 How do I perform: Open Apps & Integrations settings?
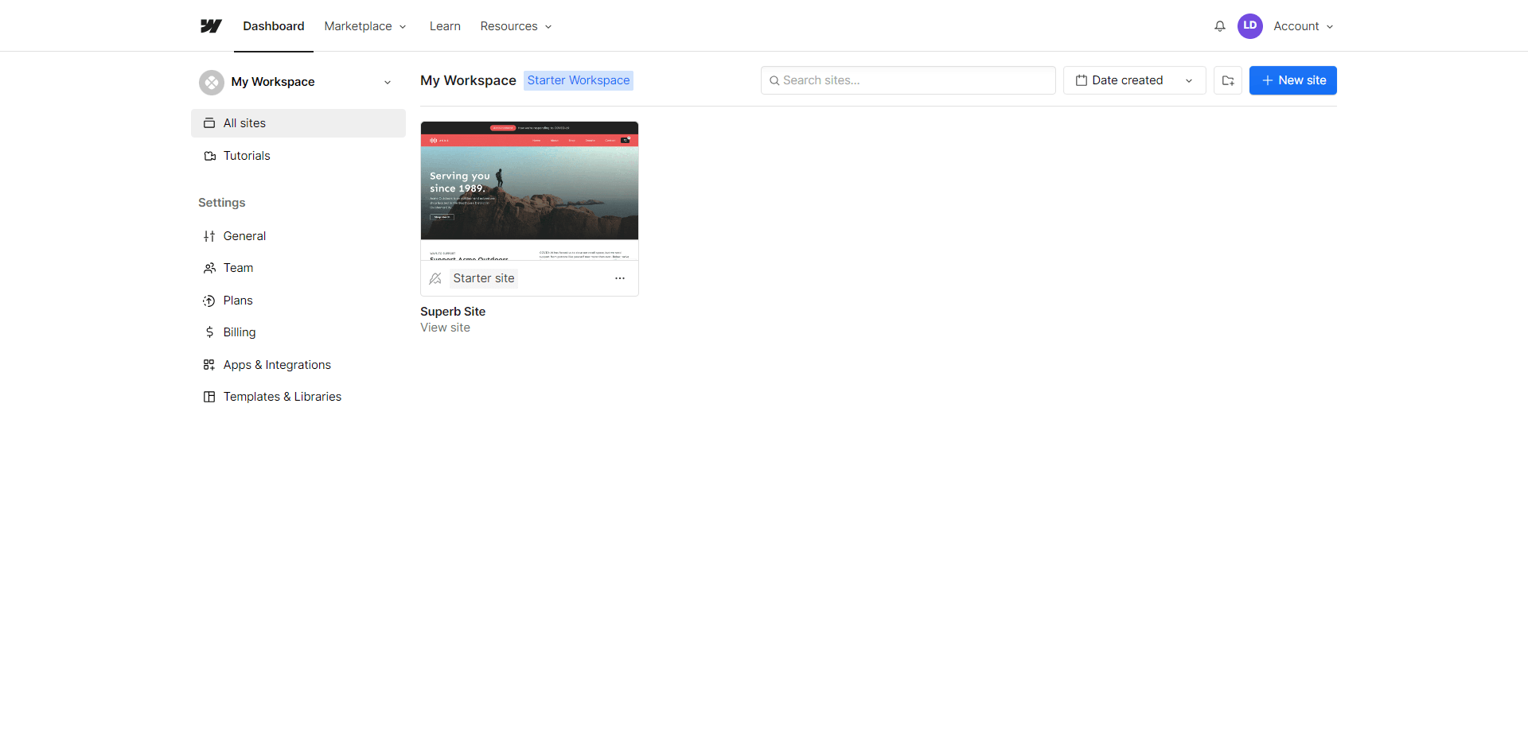pos(298,365)
